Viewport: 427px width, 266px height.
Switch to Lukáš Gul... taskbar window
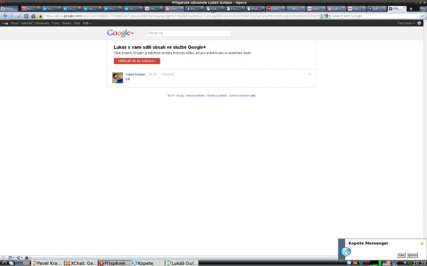point(182,263)
